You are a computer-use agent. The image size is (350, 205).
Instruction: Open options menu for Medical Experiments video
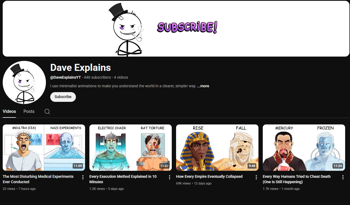83,177
